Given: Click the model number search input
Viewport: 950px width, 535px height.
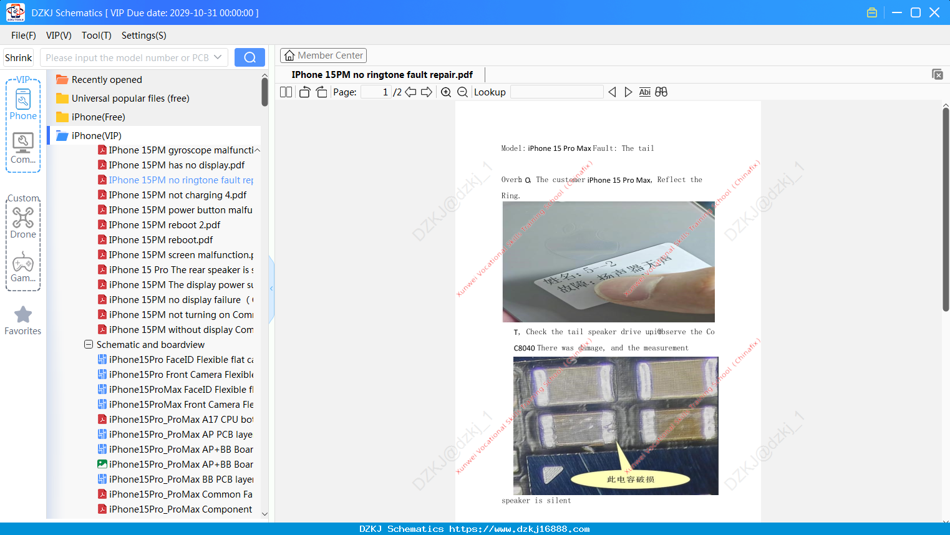Looking at the screenshot, I should pos(127,57).
